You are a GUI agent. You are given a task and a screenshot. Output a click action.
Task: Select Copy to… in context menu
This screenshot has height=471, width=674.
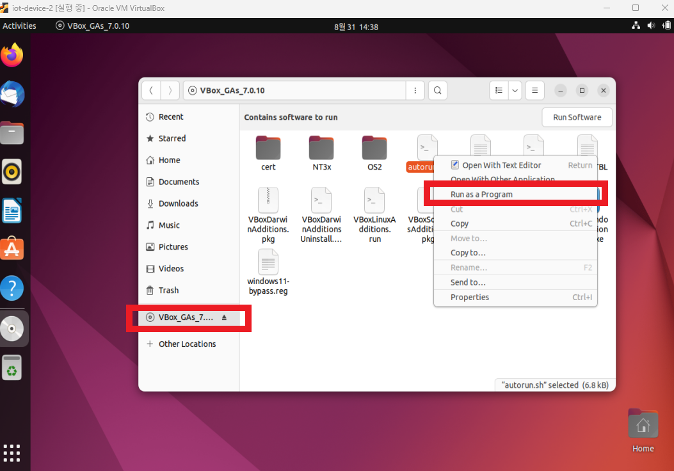(515, 253)
